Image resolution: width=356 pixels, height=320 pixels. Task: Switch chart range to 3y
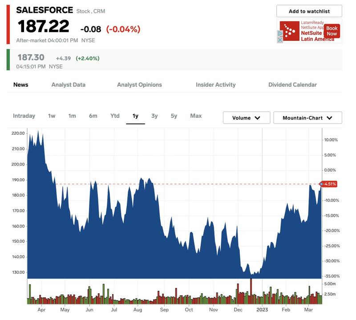click(x=154, y=116)
